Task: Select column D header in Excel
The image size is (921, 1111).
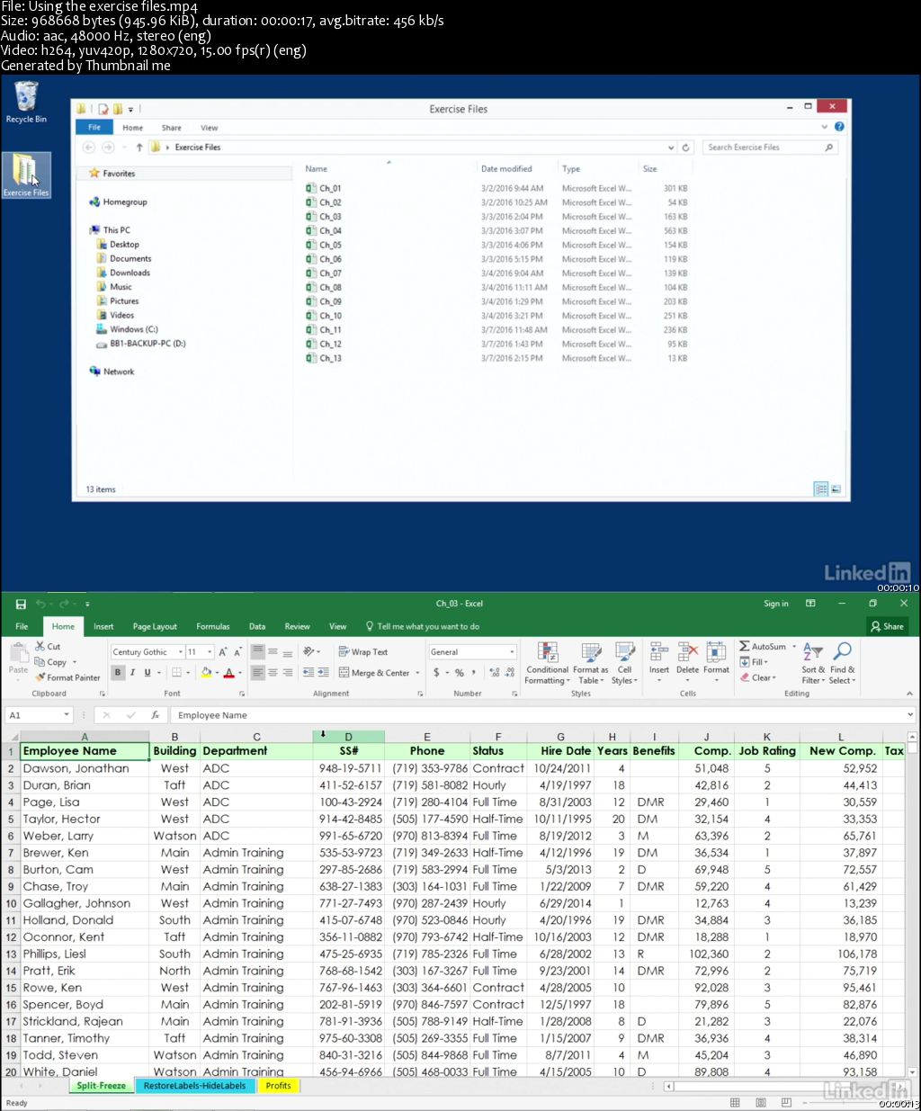Action: (x=348, y=737)
